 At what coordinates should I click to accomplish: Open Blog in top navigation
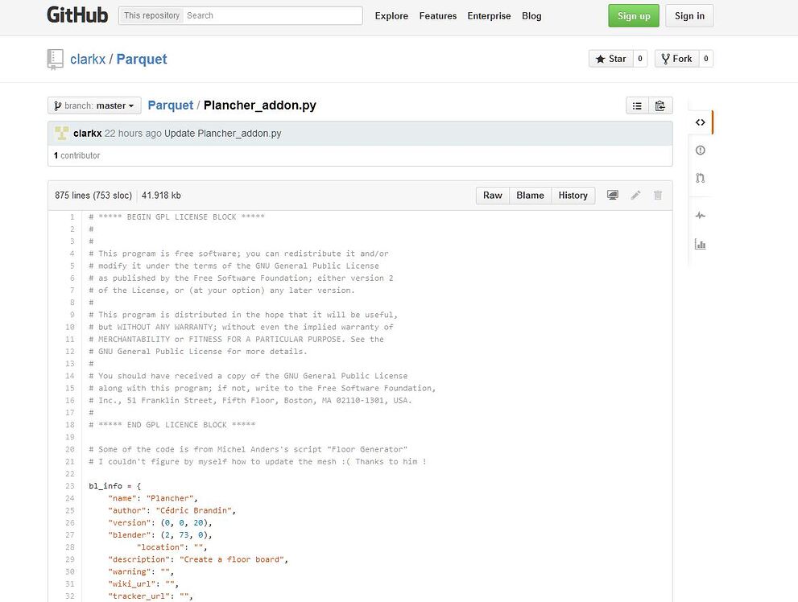[x=531, y=16]
